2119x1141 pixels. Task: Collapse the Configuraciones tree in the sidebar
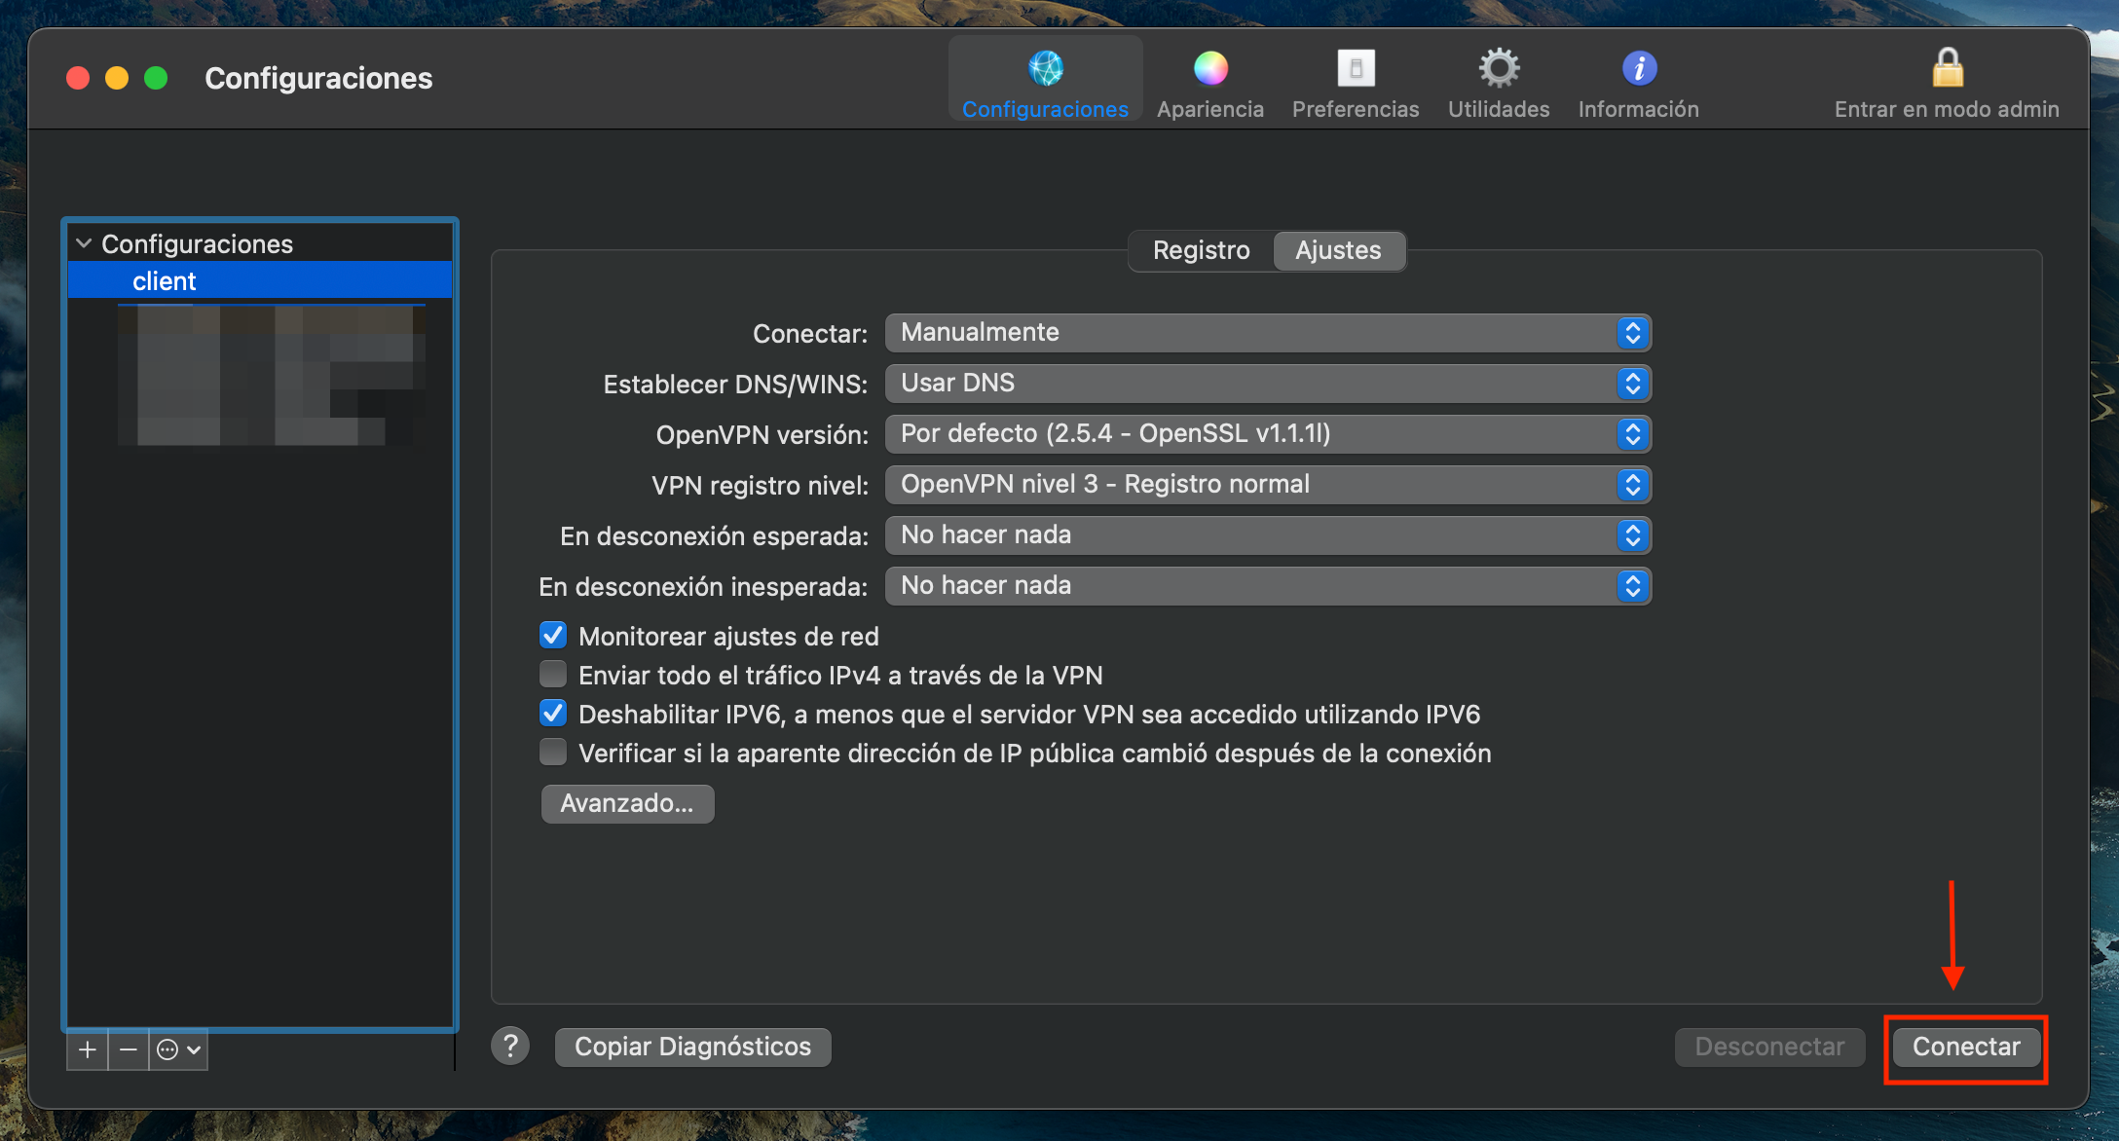pyautogui.click(x=84, y=243)
